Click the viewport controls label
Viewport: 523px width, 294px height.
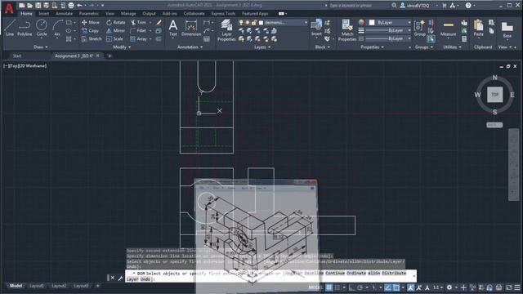[x=25, y=66]
